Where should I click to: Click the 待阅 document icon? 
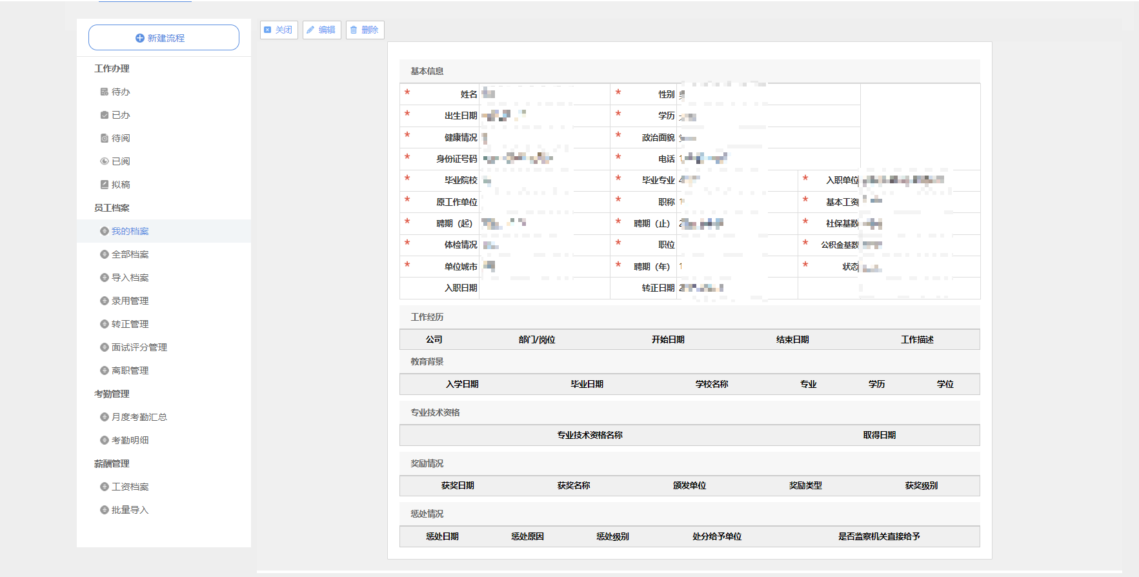[x=104, y=138]
